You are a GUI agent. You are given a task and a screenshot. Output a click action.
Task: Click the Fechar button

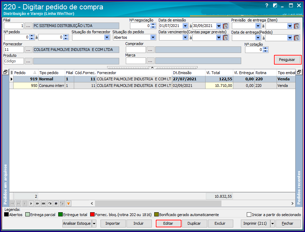tap(288, 223)
